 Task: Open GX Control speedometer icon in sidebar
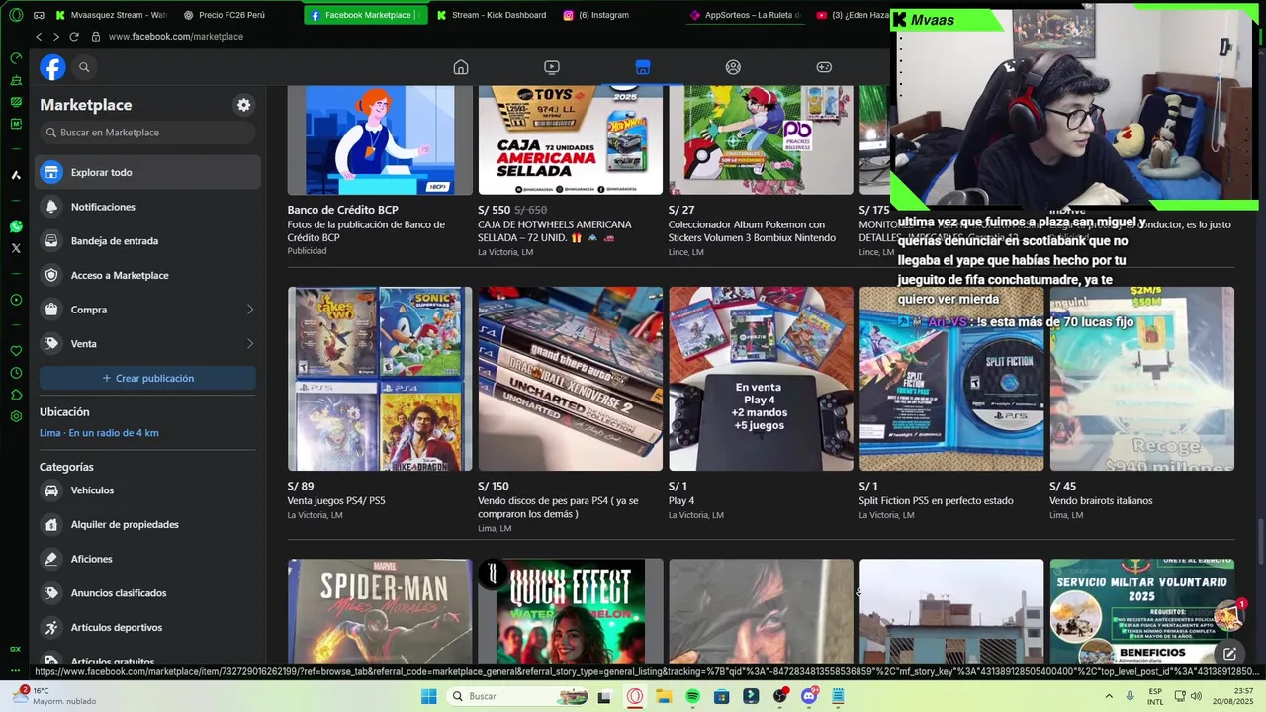click(16, 58)
